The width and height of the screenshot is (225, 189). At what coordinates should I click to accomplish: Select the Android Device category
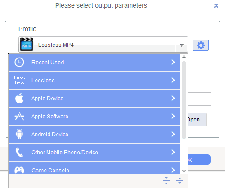tap(94, 134)
